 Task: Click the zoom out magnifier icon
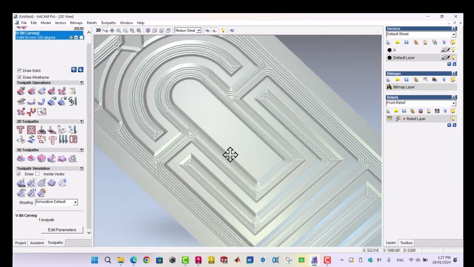coord(125,30)
